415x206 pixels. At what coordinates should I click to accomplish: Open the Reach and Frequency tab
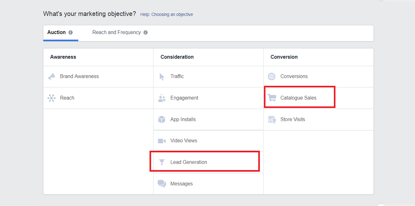click(116, 32)
